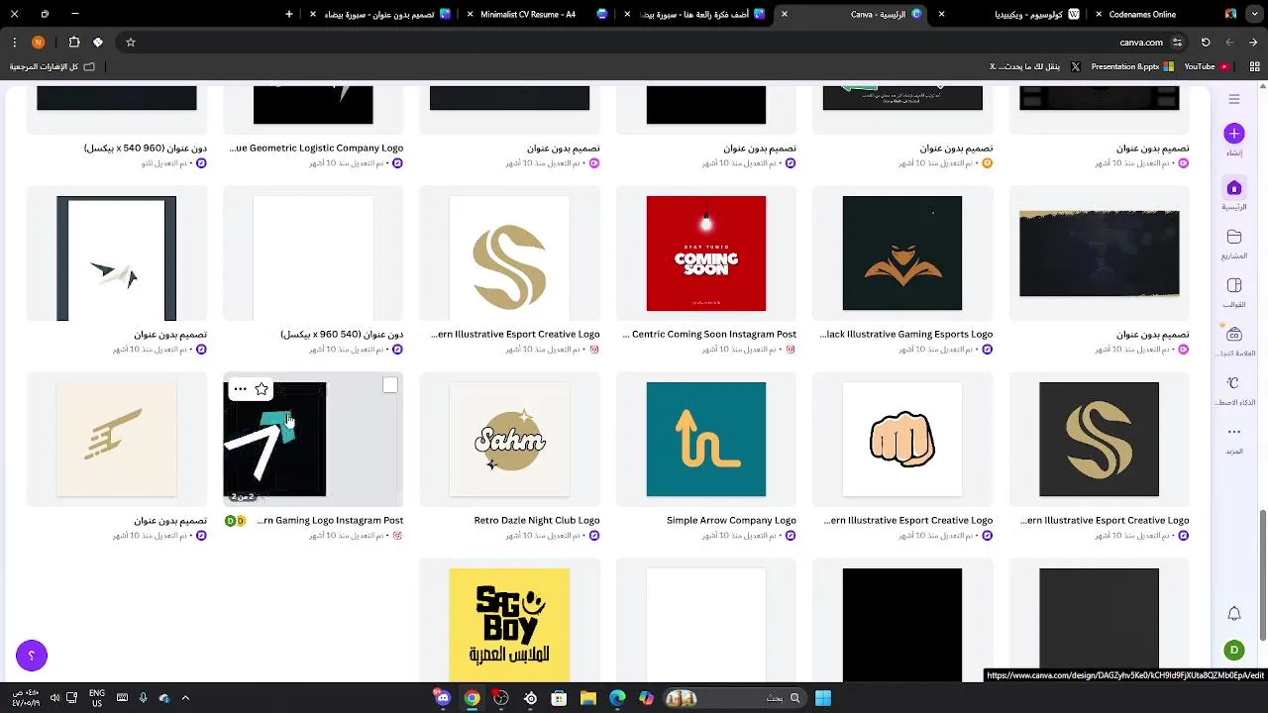
Task: Open three-dots menu on Gaming Logo design
Action: tap(240, 389)
